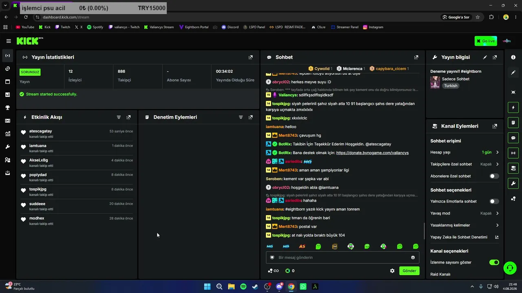Open Yapay Zeka ile Sohbet Denetimi link

coord(497,237)
